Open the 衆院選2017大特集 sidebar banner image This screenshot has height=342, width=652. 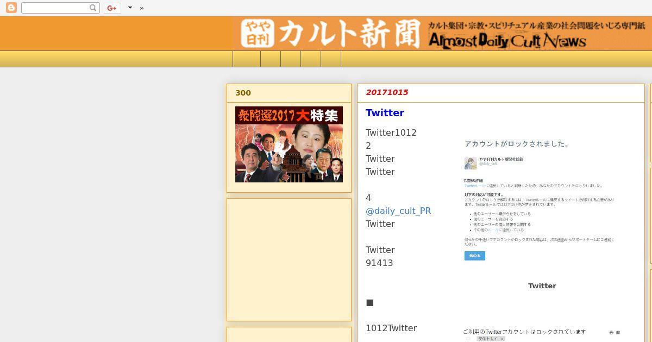[x=289, y=144]
